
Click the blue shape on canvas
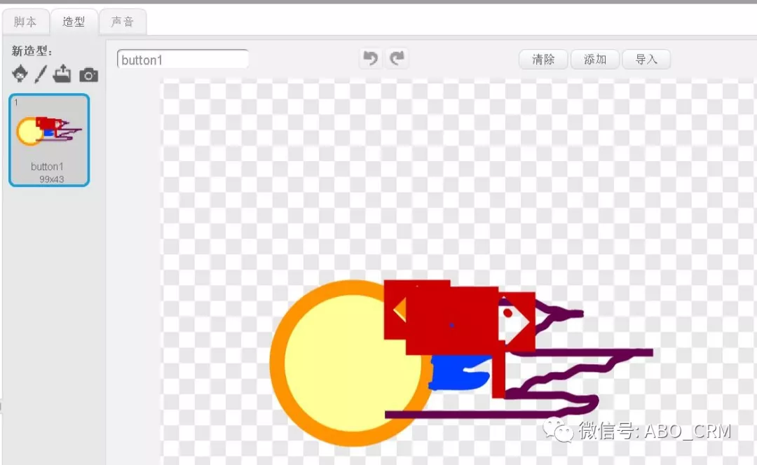[x=458, y=373]
